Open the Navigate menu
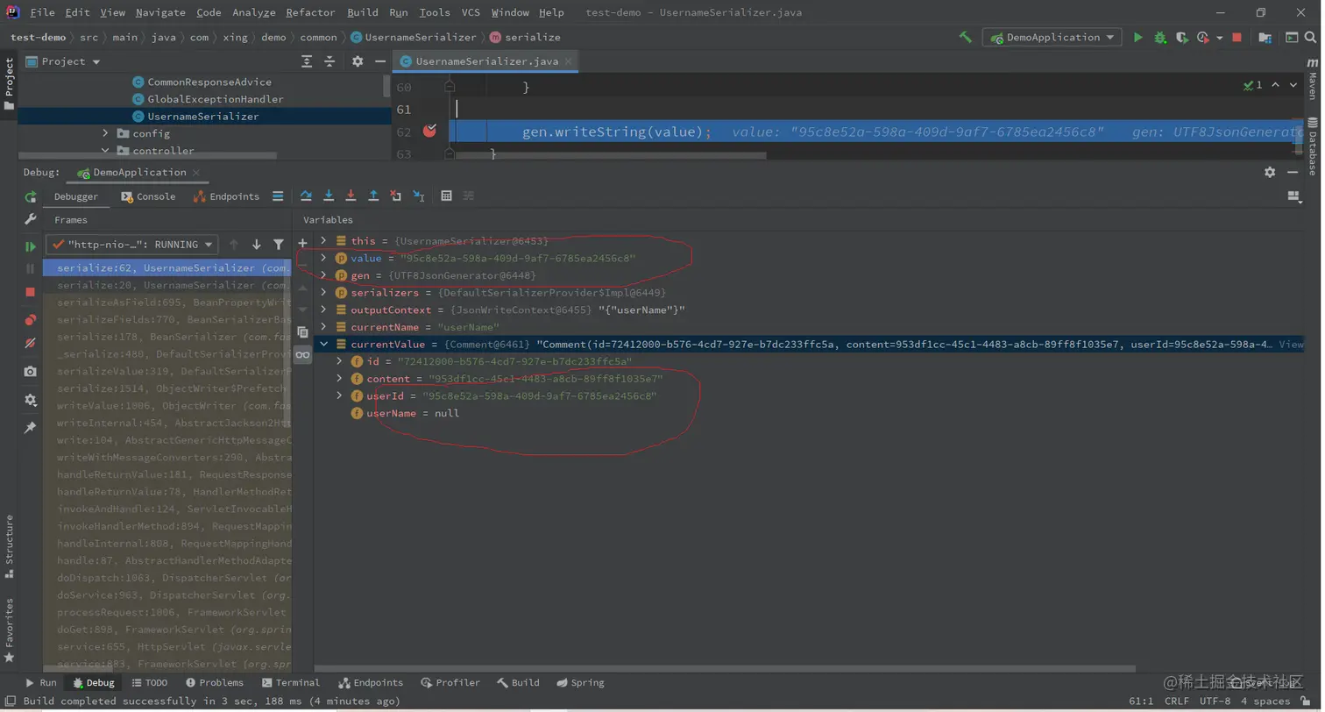 point(159,12)
